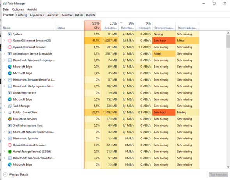Viewport: 230px width, 180px height.
Task: Sort by the Status column header
Action: point(70,26)
